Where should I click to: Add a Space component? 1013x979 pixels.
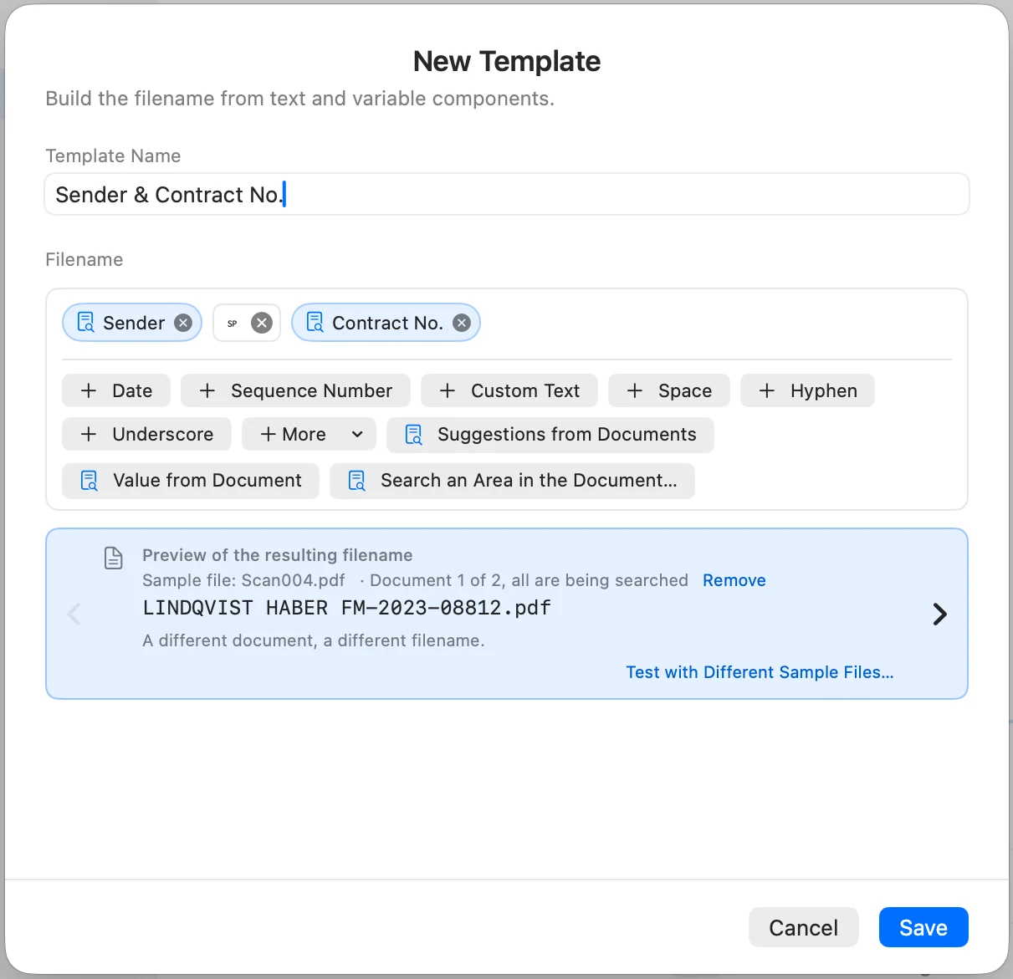[x=669, y=390]
